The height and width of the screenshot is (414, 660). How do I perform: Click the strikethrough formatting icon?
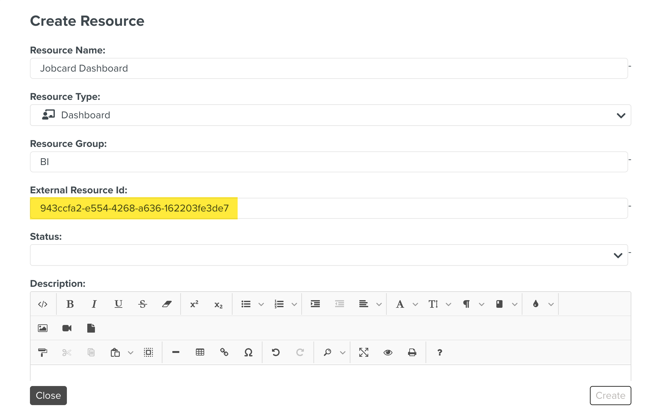(x=142, y=304)
